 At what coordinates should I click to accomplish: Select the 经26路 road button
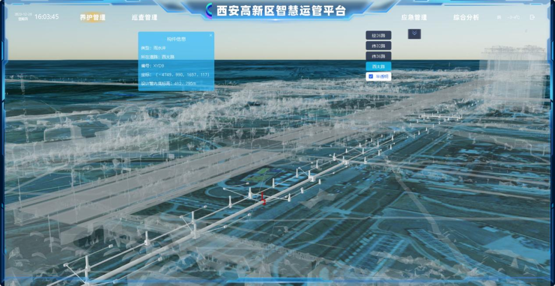pos(378,35)
